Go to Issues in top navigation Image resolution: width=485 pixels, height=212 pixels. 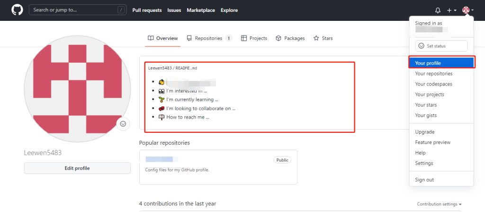(174, 10)
